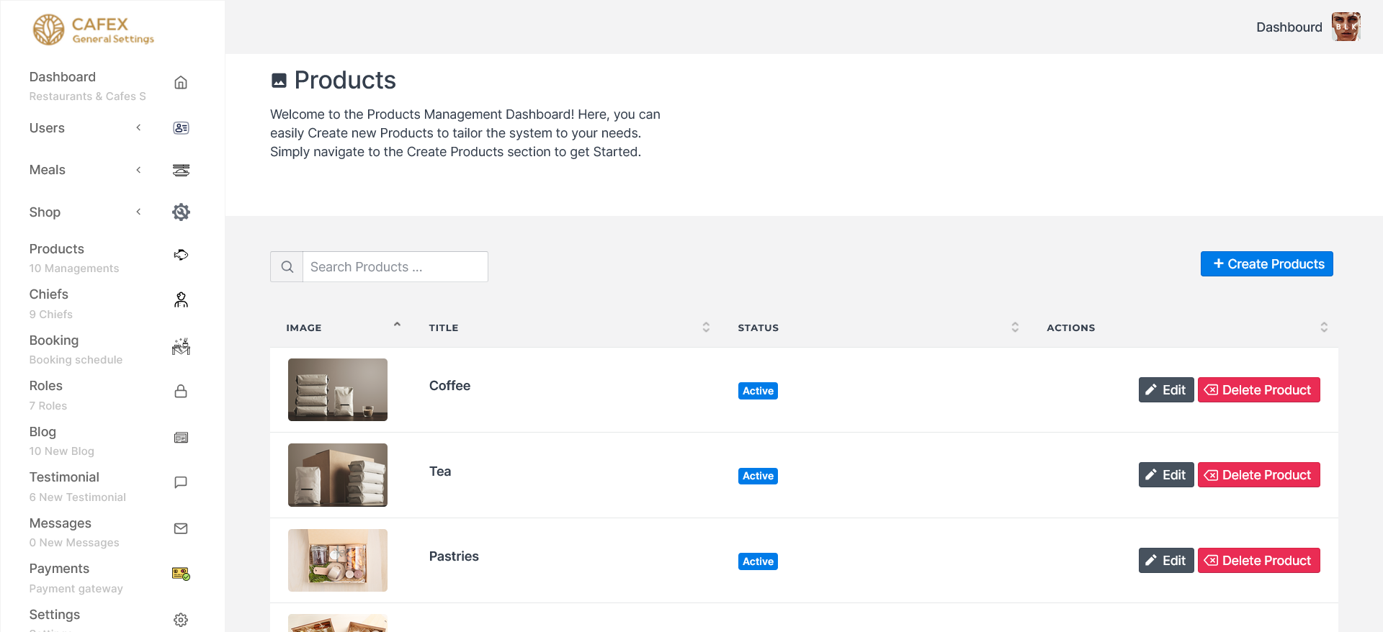Expand the Users submenu chevron
The image size is (1383, 632).
138,128
